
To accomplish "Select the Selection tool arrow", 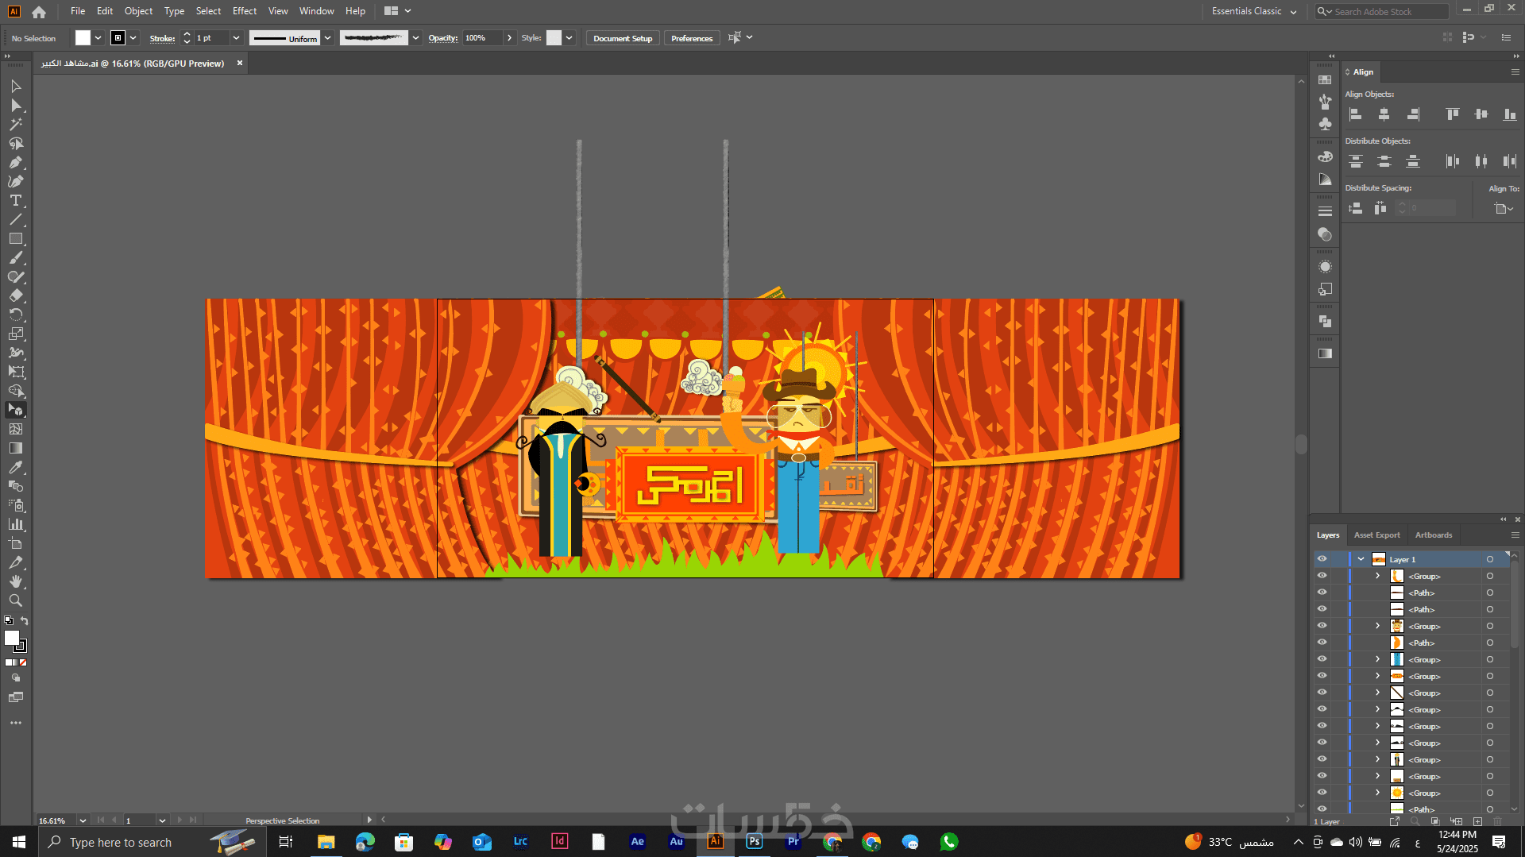I will click(16, 86).
